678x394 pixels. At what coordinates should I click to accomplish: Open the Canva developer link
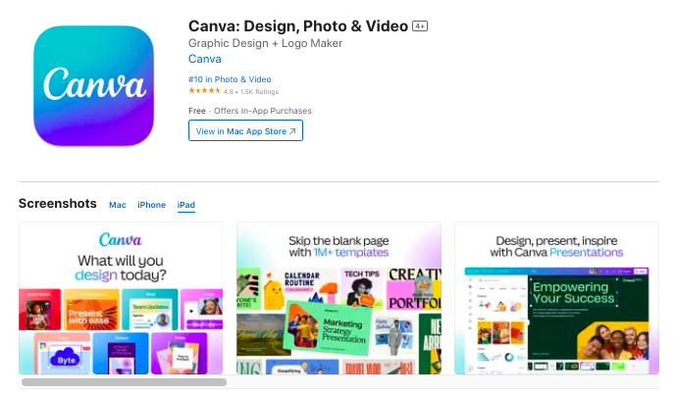pyautogui.click(x=204, y=59)
